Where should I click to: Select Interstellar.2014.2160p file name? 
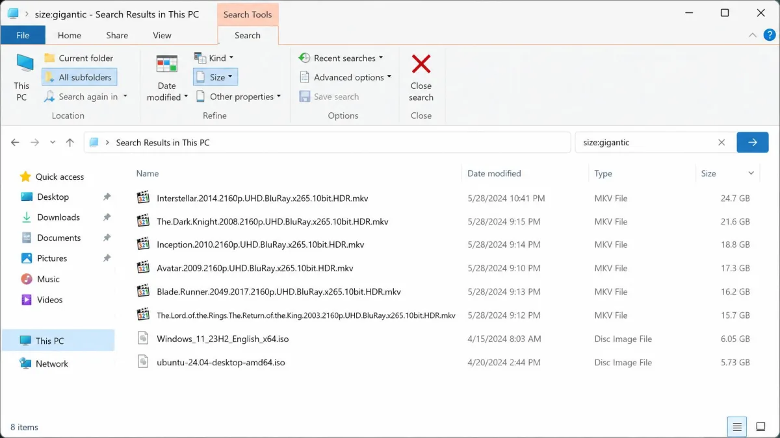[263, 198]
